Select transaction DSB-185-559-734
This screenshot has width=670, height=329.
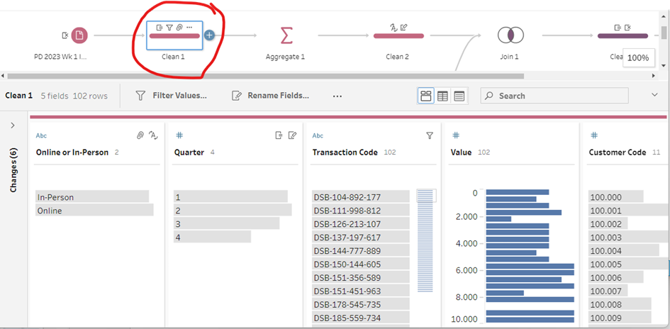(x=361, y=318)
